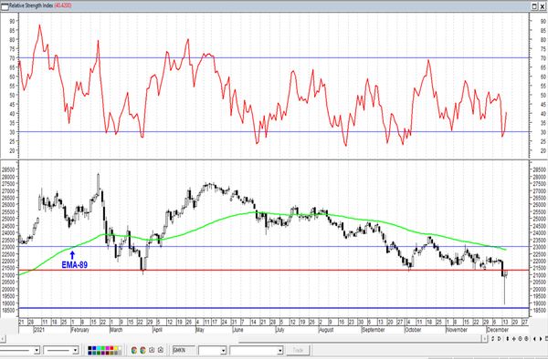The height and width of the screenshot is (359, 548).
Task: Open the line style dropdown arrow
Action: (x=37, y=350)
